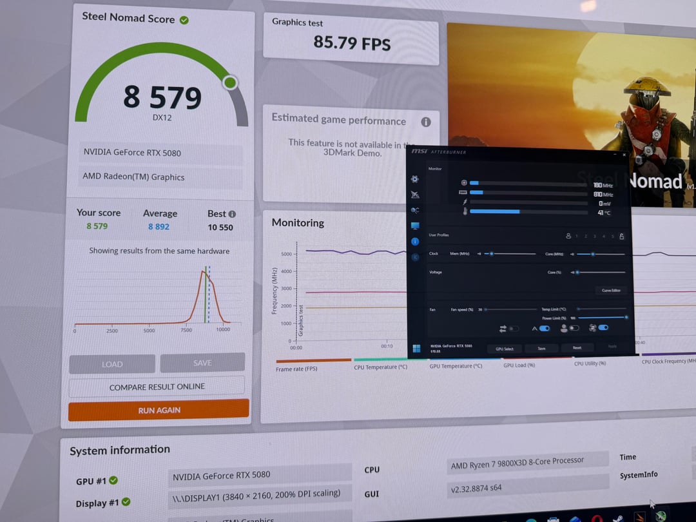Image resolution: width=696 pixels, height=522 pixels.
Task: Click the dimmed Apply button in Afterburner
Action: 612,346
